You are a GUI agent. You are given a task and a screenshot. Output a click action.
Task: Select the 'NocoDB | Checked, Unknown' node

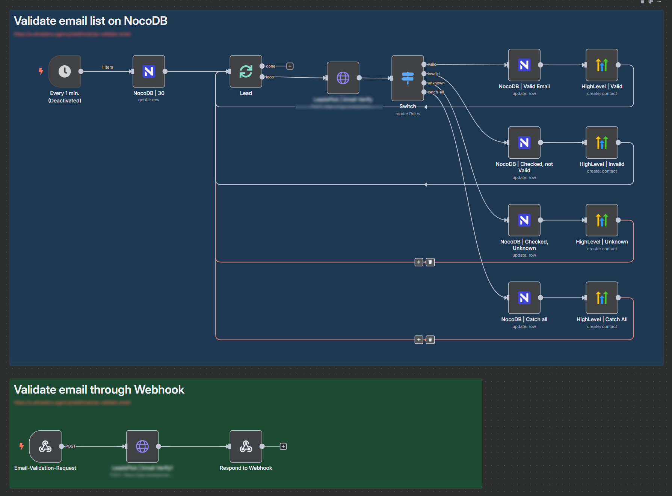pos(524,220)
